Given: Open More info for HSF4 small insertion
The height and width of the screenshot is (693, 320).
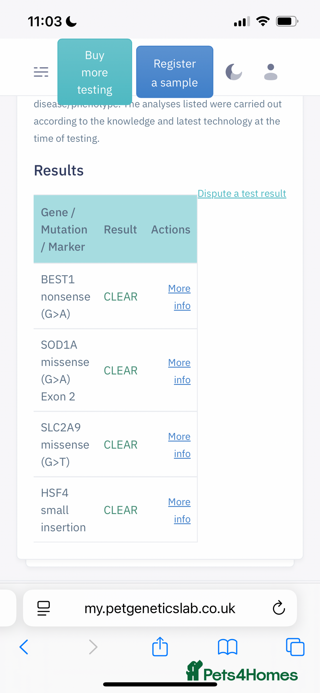Looking at the screenshot, I should pyautogui.click(x=180, y=510).
